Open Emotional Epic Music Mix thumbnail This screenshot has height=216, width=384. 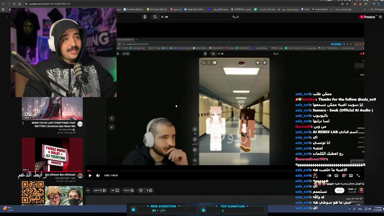52,108
